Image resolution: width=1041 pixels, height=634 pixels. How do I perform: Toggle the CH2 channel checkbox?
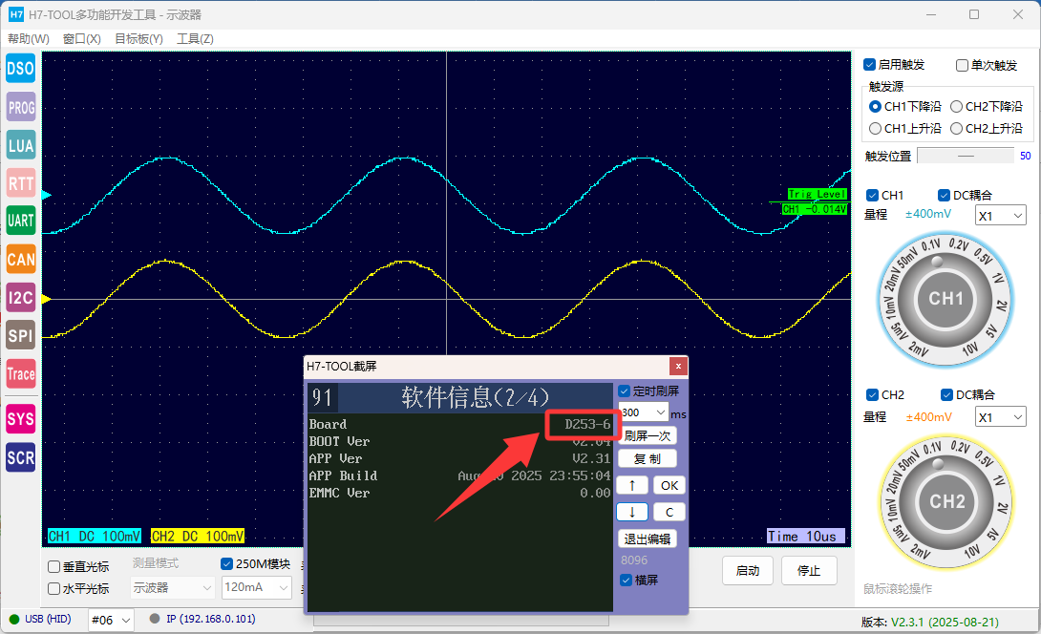[873, 395]
